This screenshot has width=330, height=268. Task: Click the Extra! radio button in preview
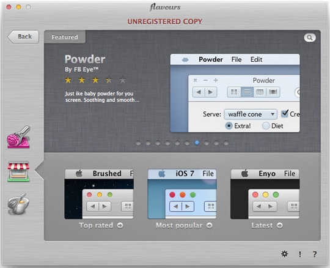click(x=229, y=126)
